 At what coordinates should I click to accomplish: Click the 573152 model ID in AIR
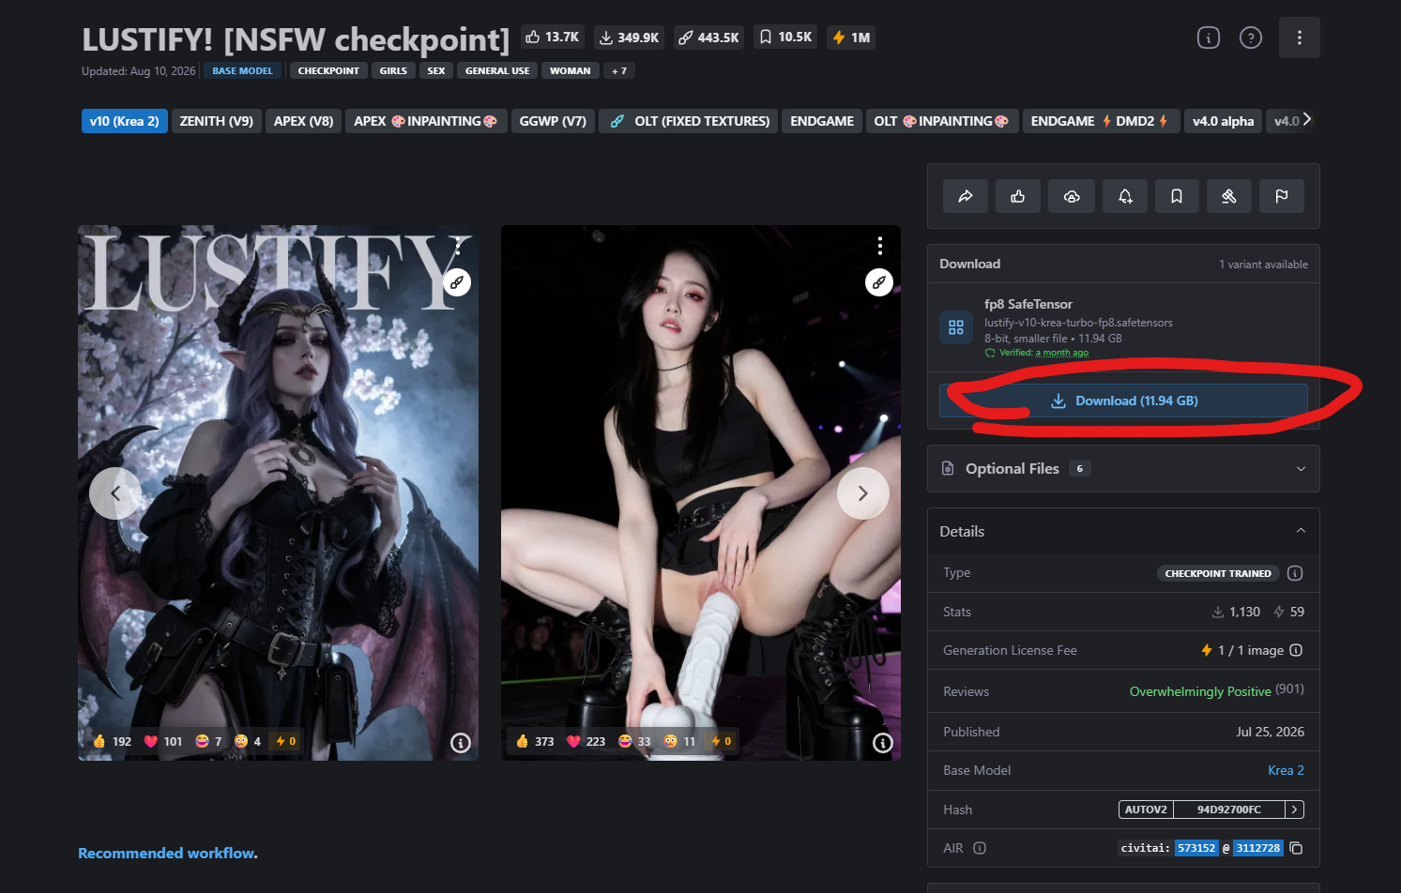click(1196, 848)
